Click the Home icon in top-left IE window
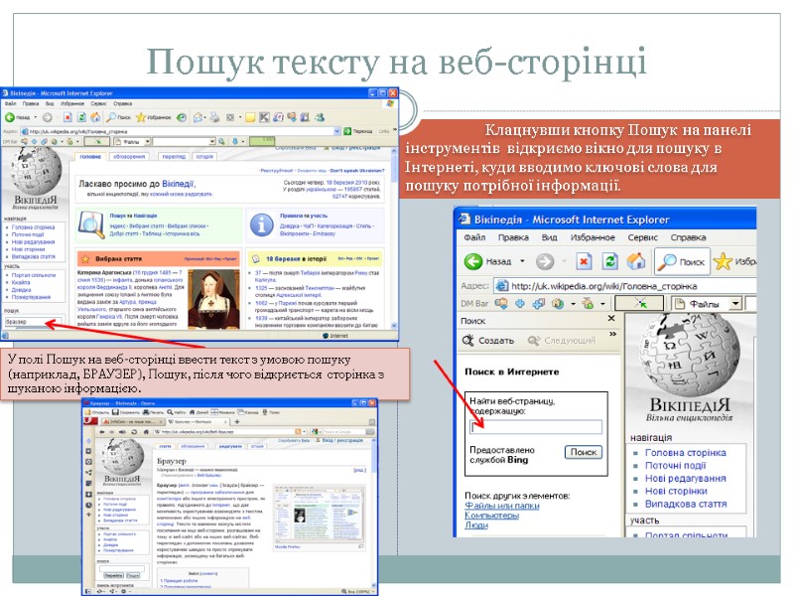The width and height of the screenshot is (794, 596). (x=95, y=117)
